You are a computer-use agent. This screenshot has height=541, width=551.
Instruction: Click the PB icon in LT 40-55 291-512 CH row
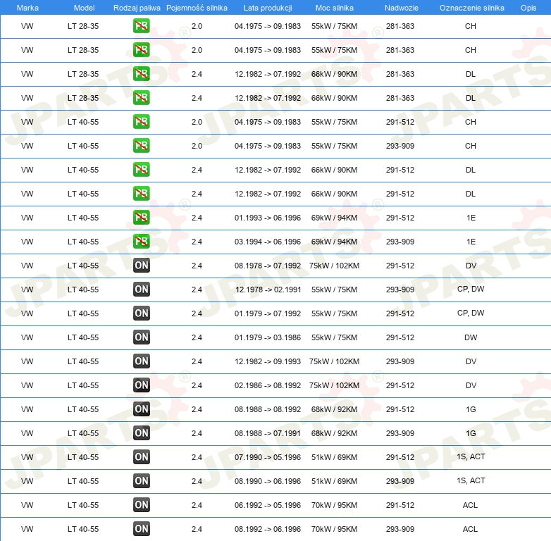pos(142,122)
